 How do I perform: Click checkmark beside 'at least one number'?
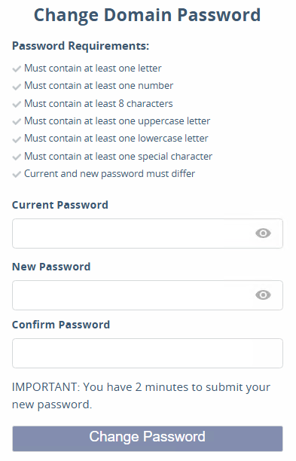17,87
